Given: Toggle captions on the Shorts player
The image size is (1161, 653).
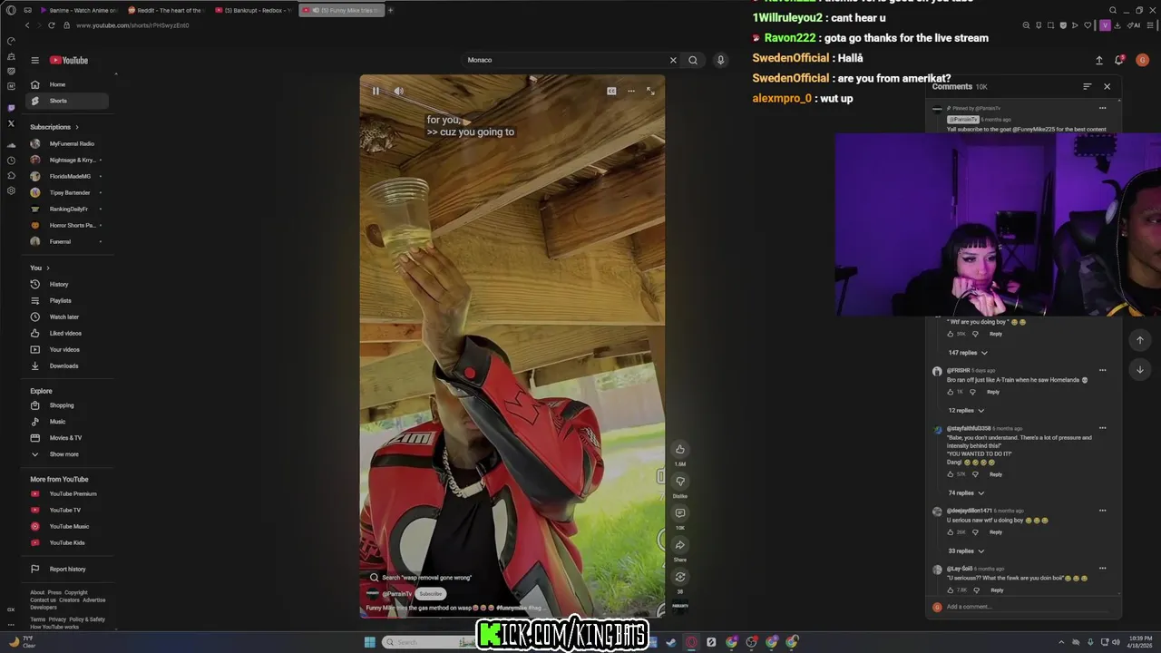Looking at the screenshot, I should pos(611,91).
